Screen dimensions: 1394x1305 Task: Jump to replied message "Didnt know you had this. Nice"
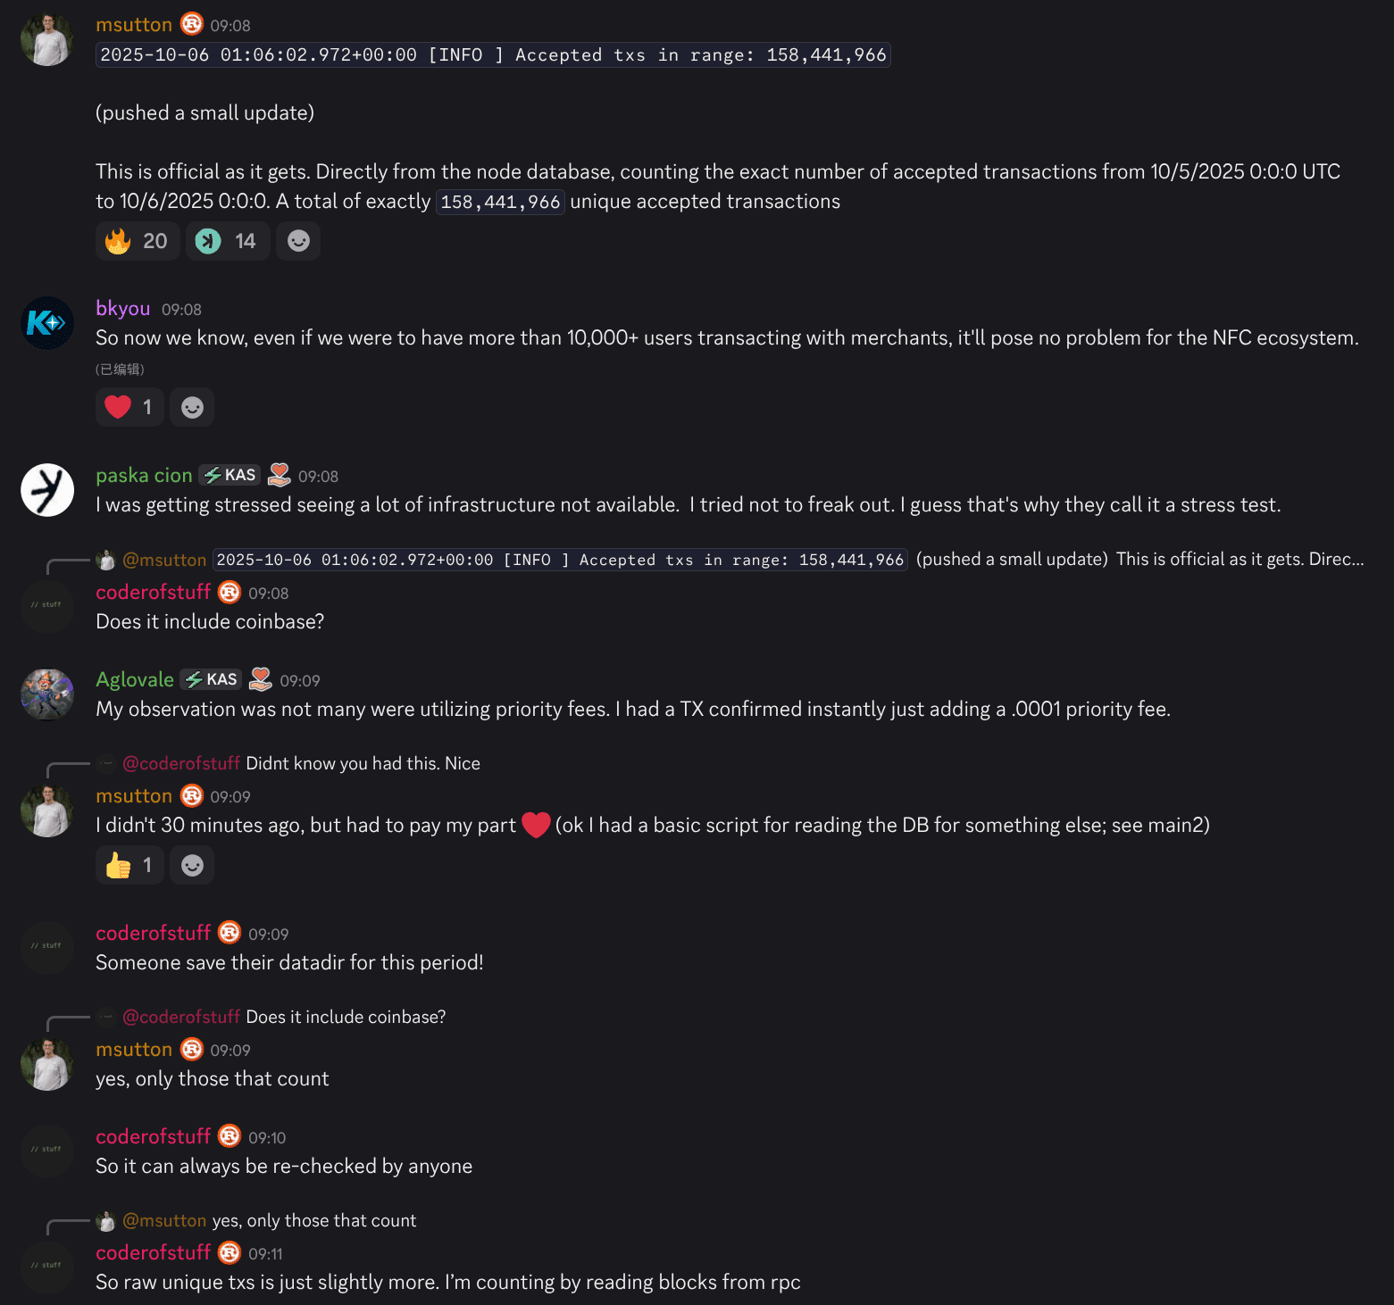363,763
